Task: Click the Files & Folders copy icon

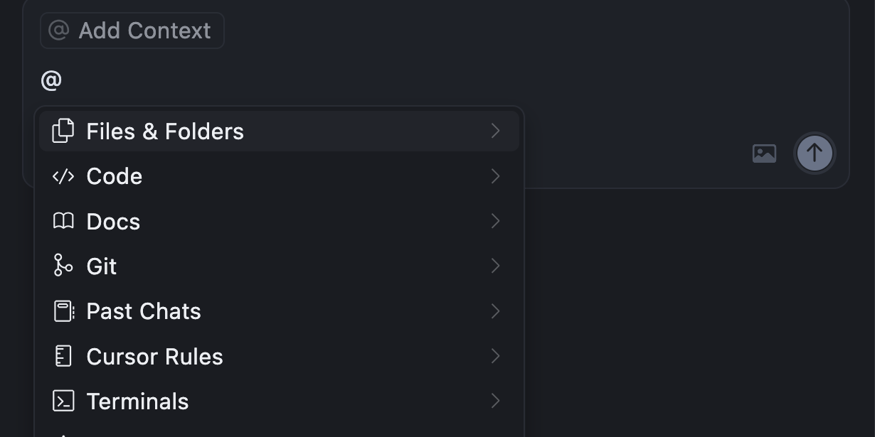Action: 63,131
